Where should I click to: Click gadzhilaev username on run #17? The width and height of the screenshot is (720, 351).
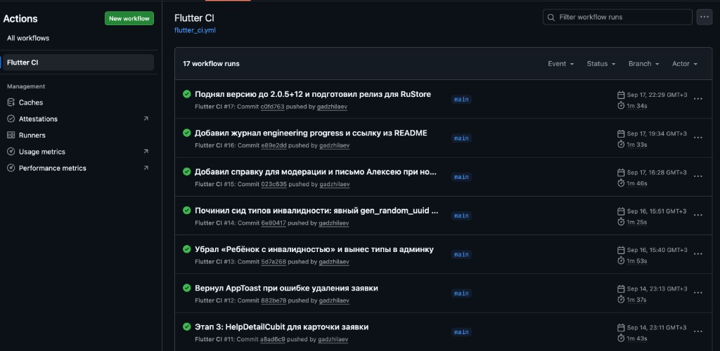coord(333,107)
